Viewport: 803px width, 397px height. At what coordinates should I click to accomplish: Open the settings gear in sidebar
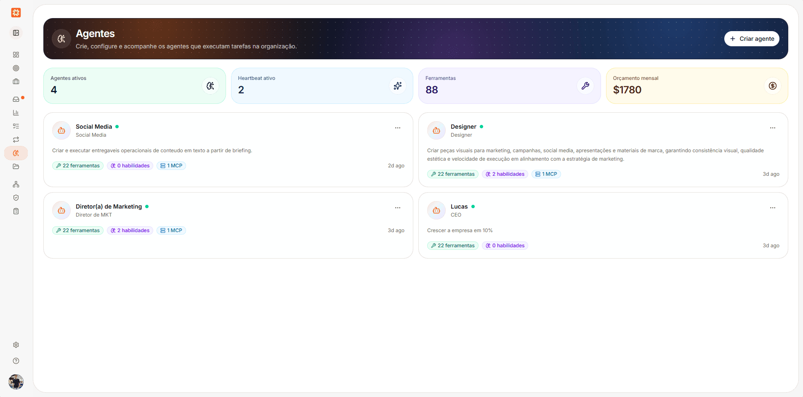pyautogui.click(x=16, y=345)
